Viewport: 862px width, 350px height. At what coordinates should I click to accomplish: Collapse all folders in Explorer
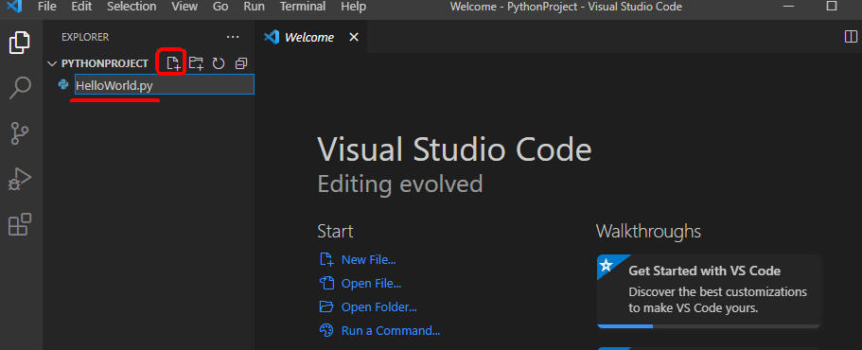tap(241, 63)
